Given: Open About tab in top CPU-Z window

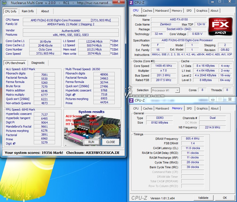Looking at the screenshot, I should point(214,11).
